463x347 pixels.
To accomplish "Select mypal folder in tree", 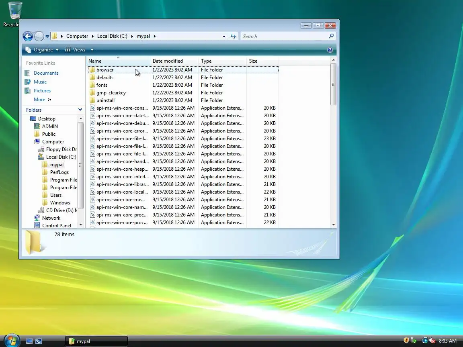I will (56, 165).
